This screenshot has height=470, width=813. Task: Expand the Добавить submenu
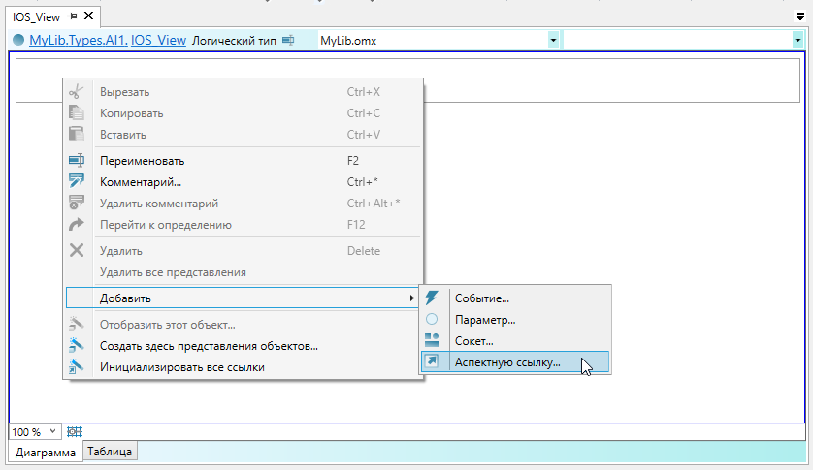(243, 298)
